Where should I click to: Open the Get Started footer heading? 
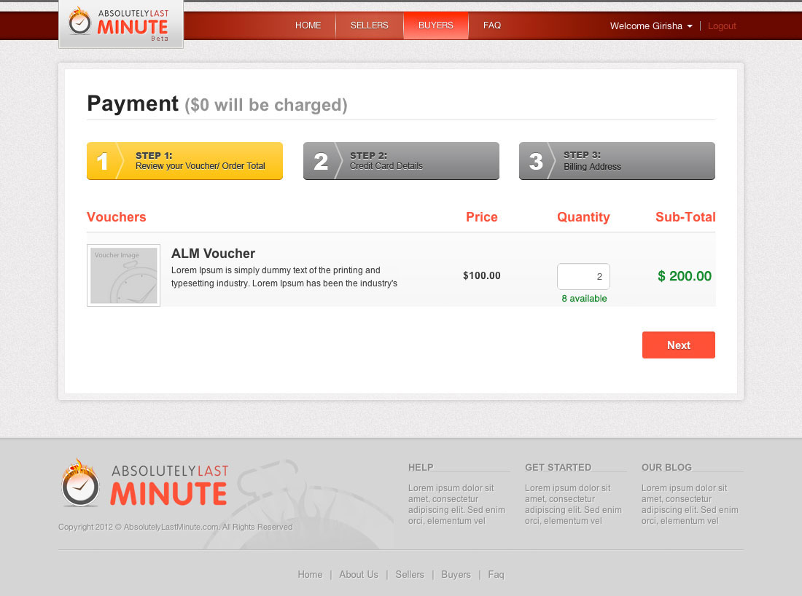(558, 467)
